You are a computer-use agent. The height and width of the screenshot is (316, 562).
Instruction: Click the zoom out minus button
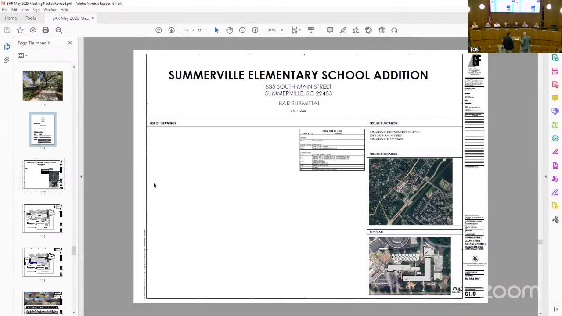(242, 30)
